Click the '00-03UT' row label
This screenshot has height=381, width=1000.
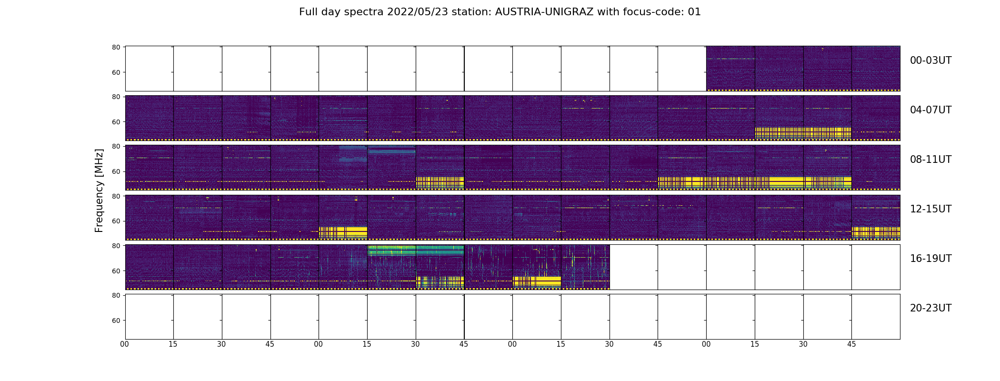point(930,60)
